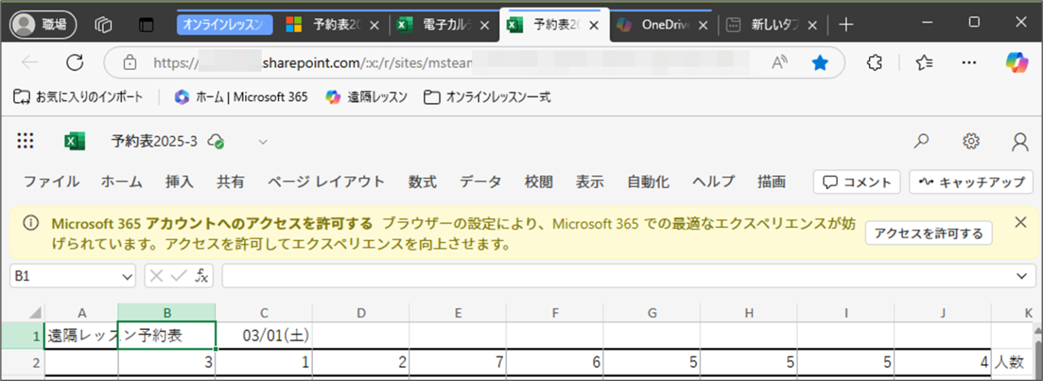This screenshot has width=1043, height=381.
Task: Expand the file name dropdown chevron
Action: tap(263, 142)
